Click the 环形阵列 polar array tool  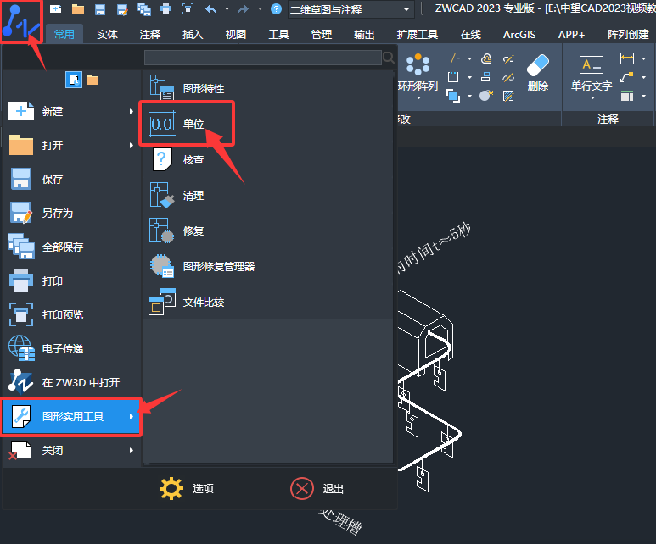pos(418,72)
